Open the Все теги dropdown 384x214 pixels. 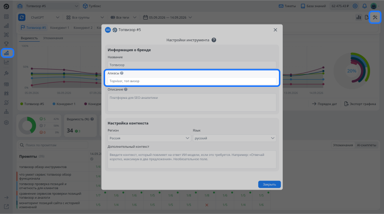tap(123, 17)
